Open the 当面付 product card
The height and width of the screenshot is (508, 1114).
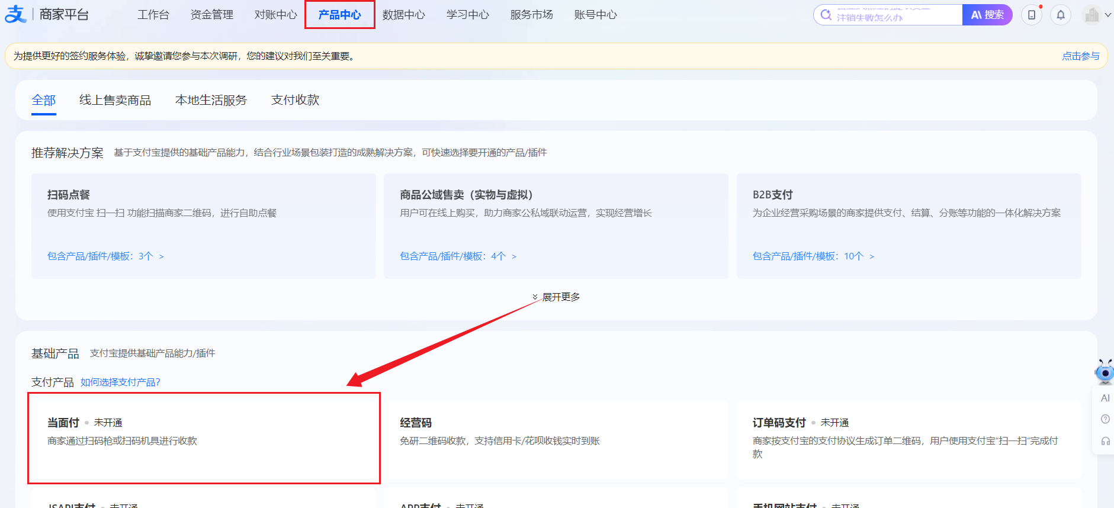(x=203, y=438)
